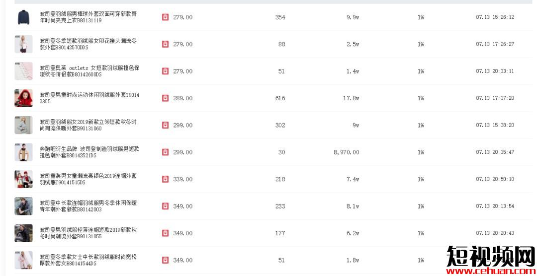Image resolution: width=537 pixels, height=276 pixels.
Task: Click the red coupon icon beside the 289.00 price
Action: click(x=165, y=98)
